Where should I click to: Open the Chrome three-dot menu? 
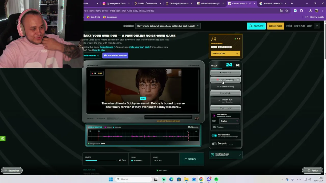click(323, 11)
